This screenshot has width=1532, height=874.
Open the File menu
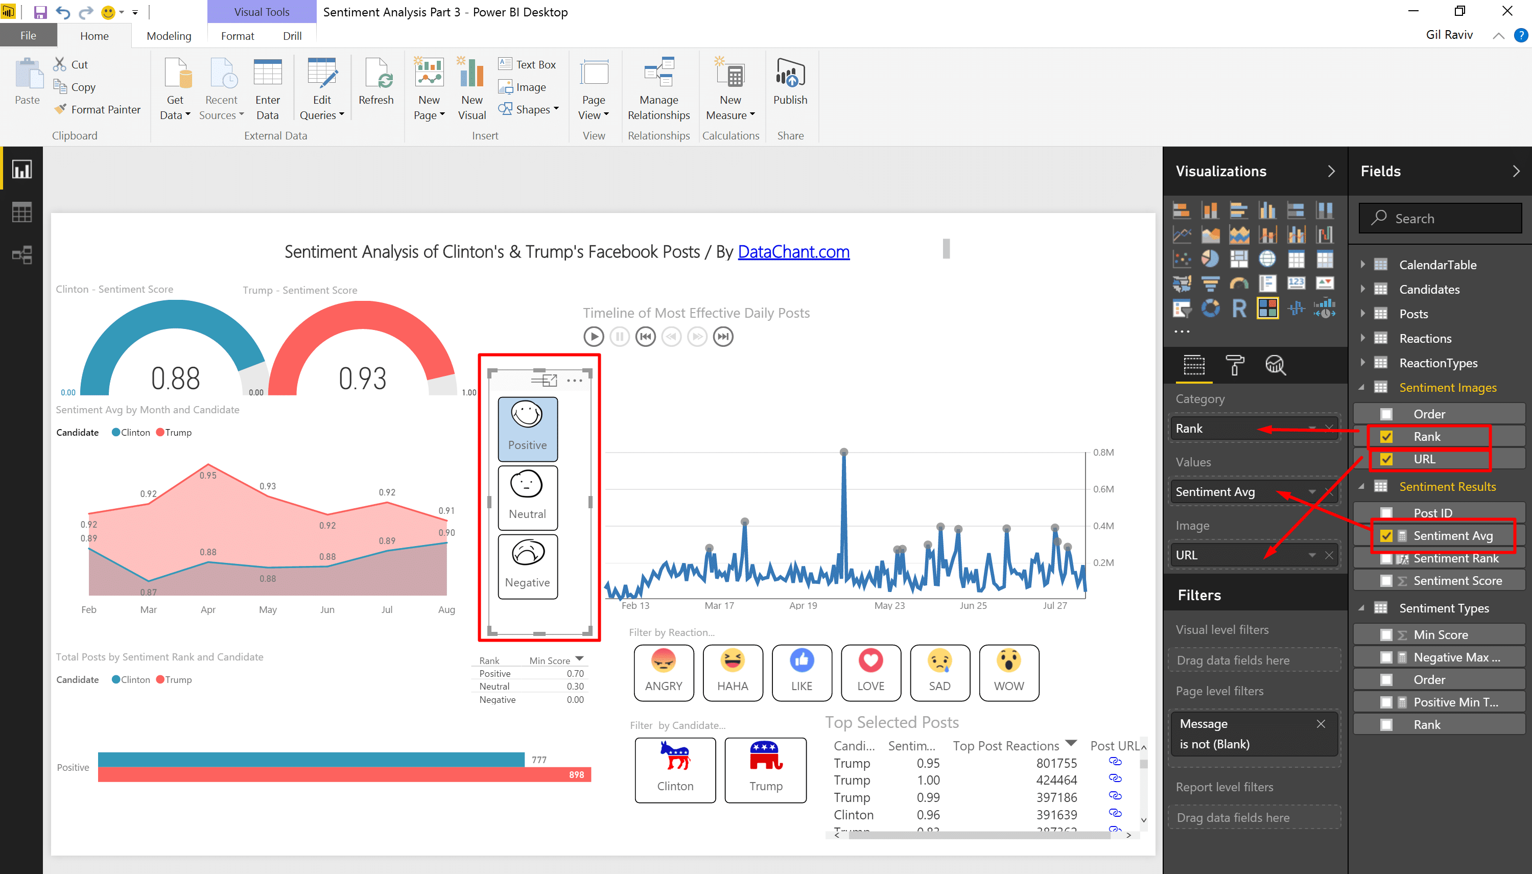tap(28, 36)
